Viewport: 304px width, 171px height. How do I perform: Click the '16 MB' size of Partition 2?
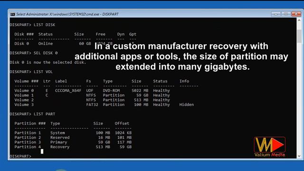tap(104, 137)
